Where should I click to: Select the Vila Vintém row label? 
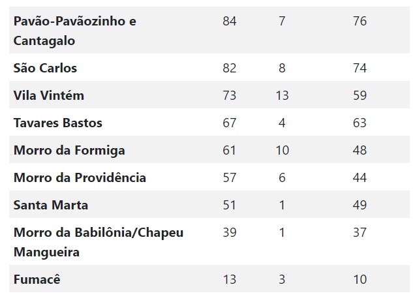pos(49,95)
